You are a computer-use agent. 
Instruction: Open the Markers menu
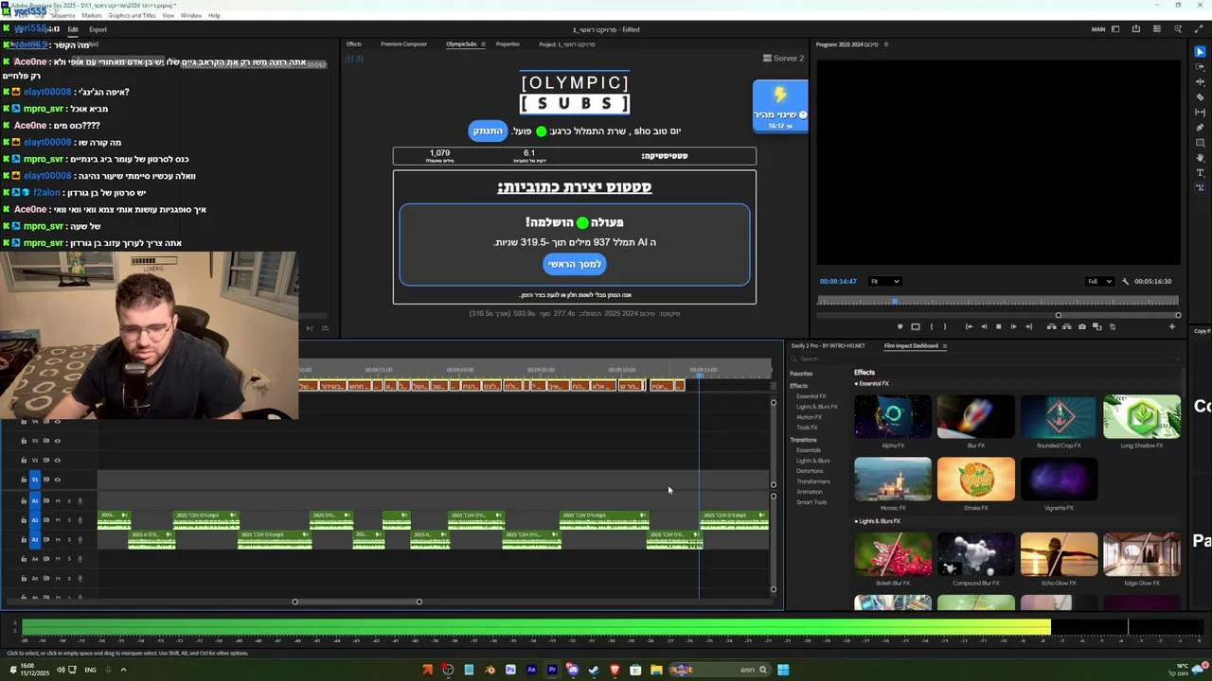92,15
